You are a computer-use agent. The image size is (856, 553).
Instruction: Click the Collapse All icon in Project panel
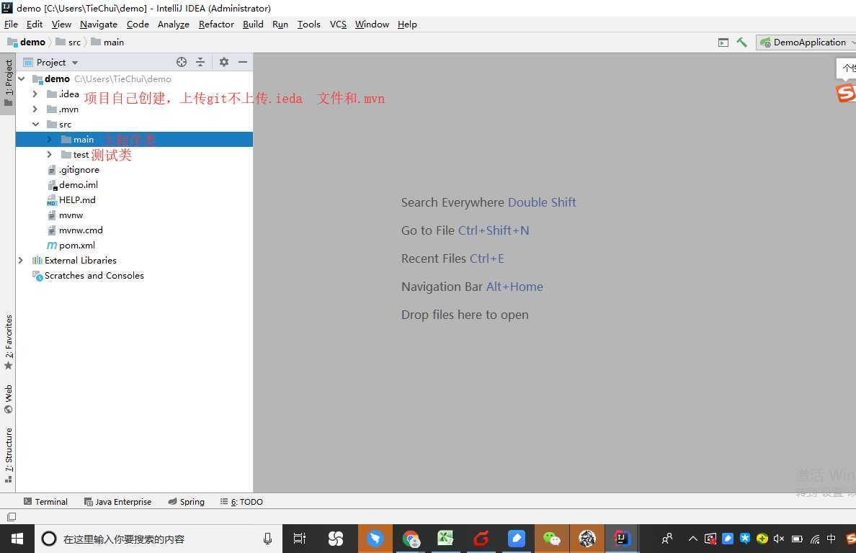(200, 62)
